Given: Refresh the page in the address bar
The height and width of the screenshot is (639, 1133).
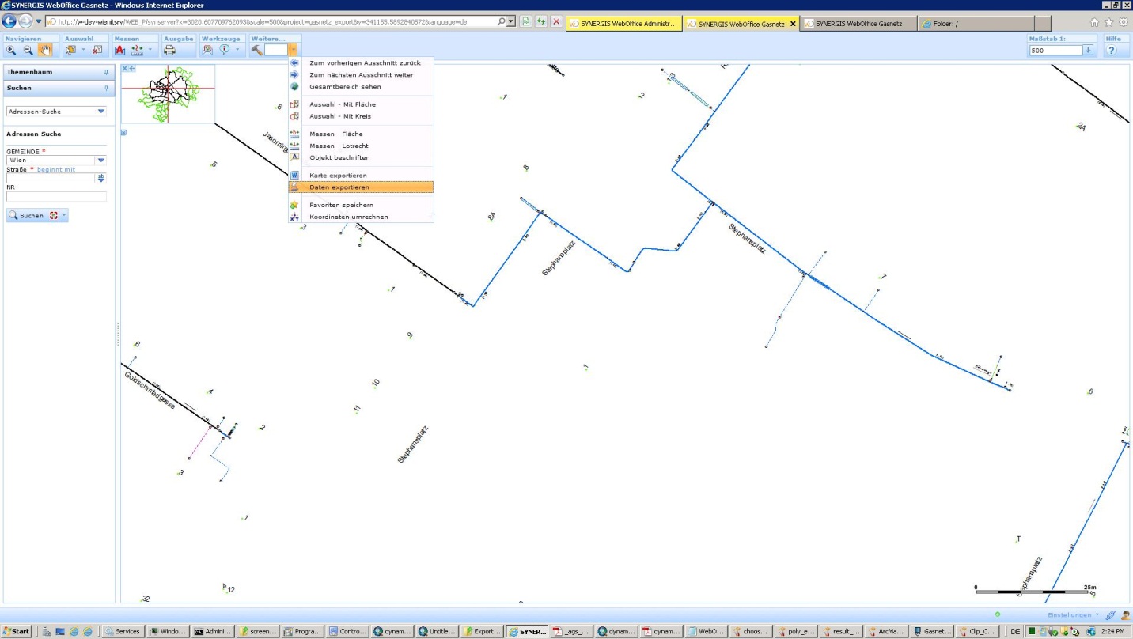Looking at the screenshot, I should click(541, 22).
